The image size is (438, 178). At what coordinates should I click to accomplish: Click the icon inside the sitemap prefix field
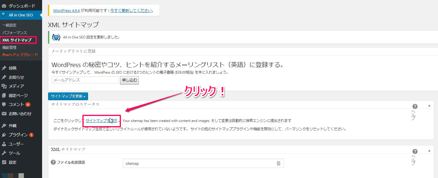click(278, 163)
